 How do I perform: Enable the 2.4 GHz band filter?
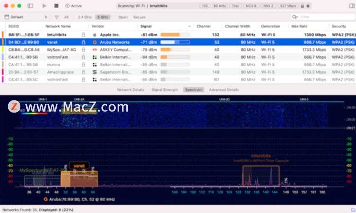coord(85,17)
